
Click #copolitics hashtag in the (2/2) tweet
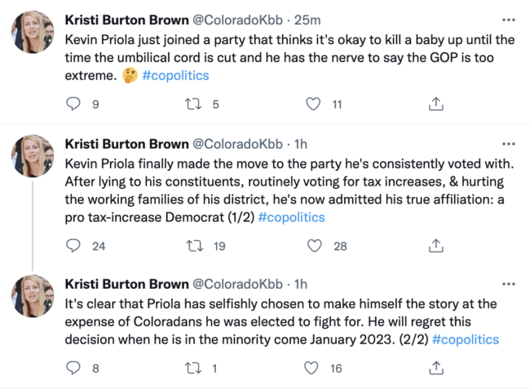pos(465,339)
